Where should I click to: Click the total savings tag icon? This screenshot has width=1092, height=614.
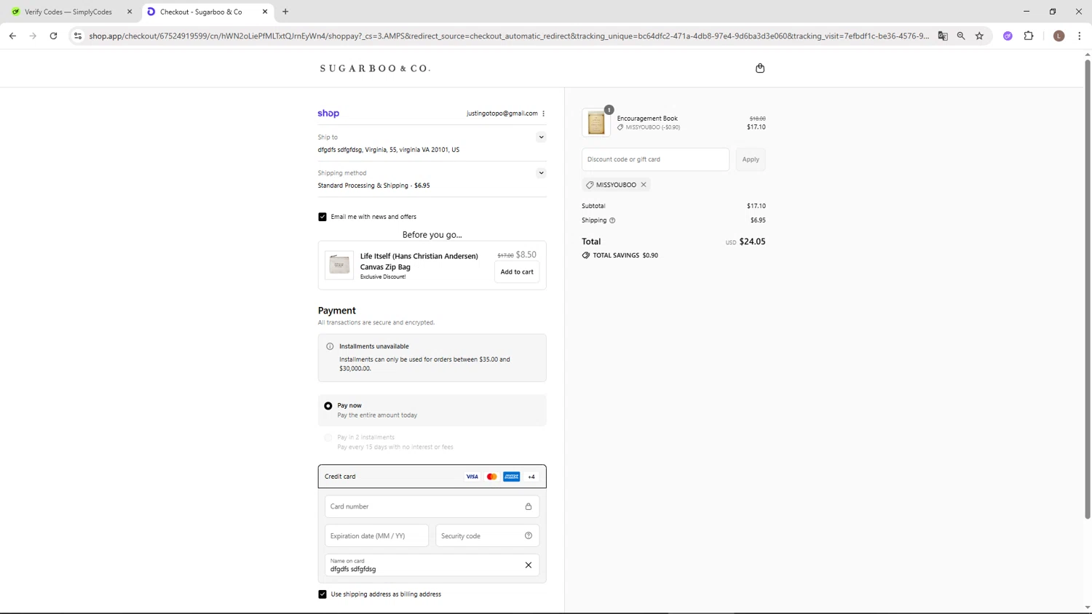pyautogui.click(x=586, y=255)
